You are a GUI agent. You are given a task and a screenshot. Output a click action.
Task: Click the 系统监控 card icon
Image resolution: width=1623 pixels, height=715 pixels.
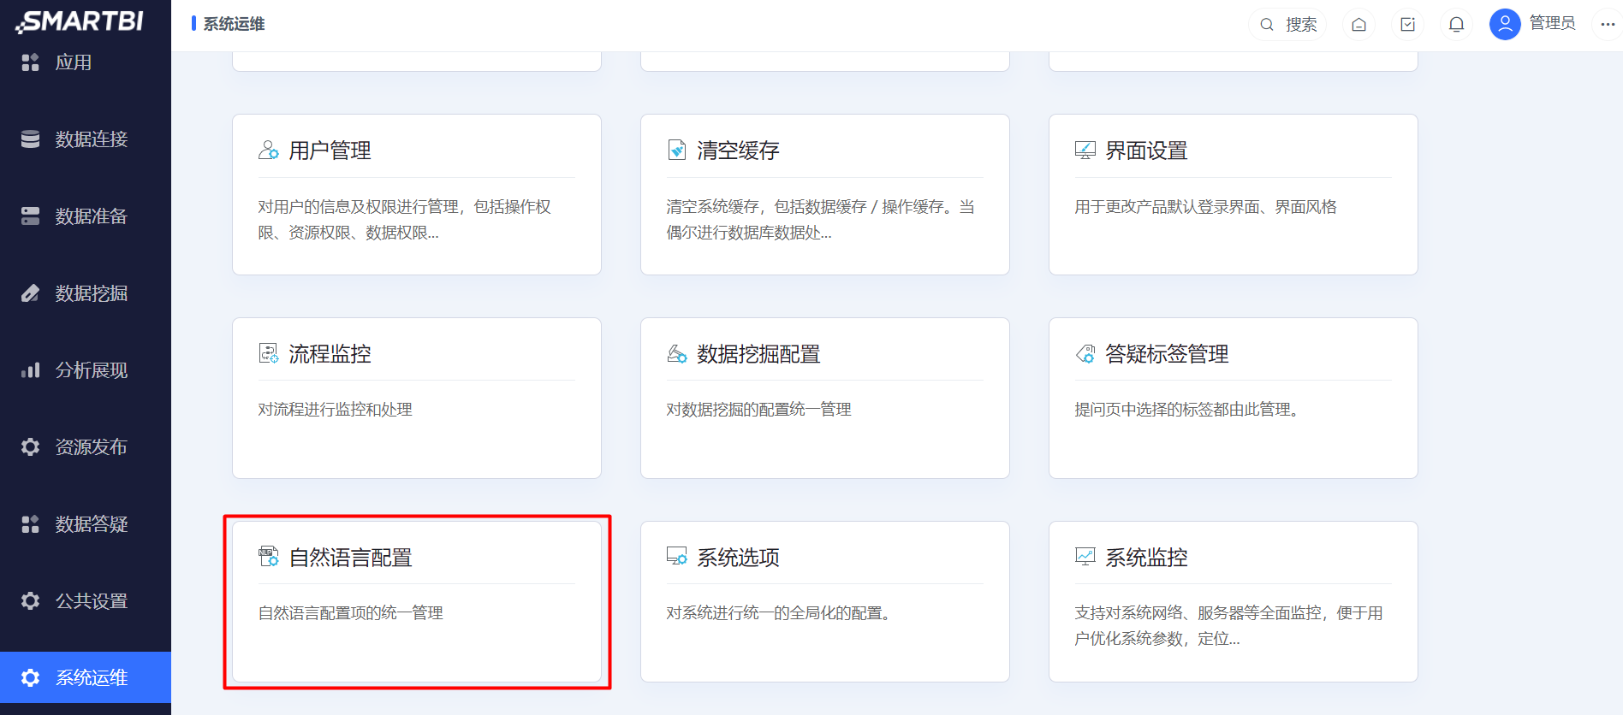pos(1085,557)
